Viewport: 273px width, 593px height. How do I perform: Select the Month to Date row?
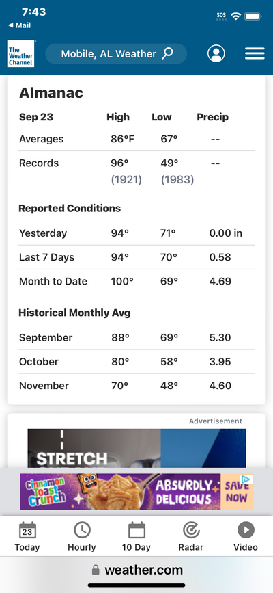tap(136, 281)
